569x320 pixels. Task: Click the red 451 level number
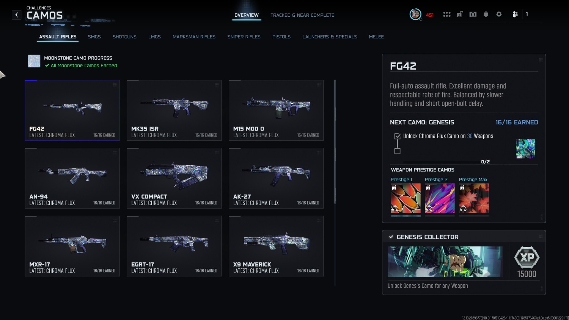coord(429,15)
